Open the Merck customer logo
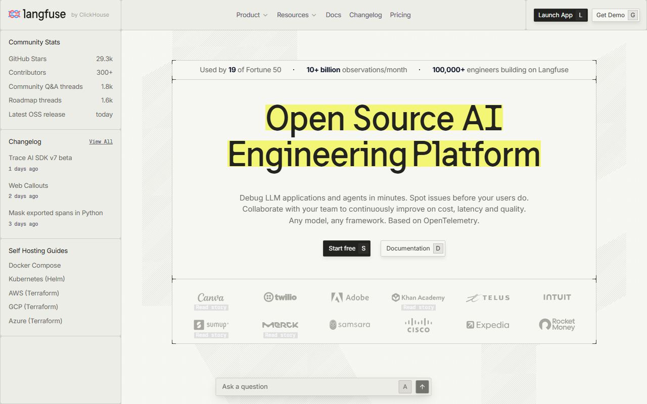Image resolution: width=647 pixels, height=404 pixels. (x=281, y=325)
